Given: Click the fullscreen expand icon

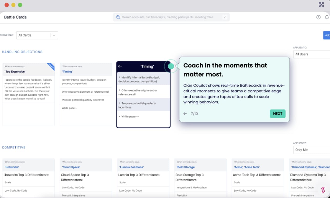Looking at the screenshot, I should click(321, 5).
